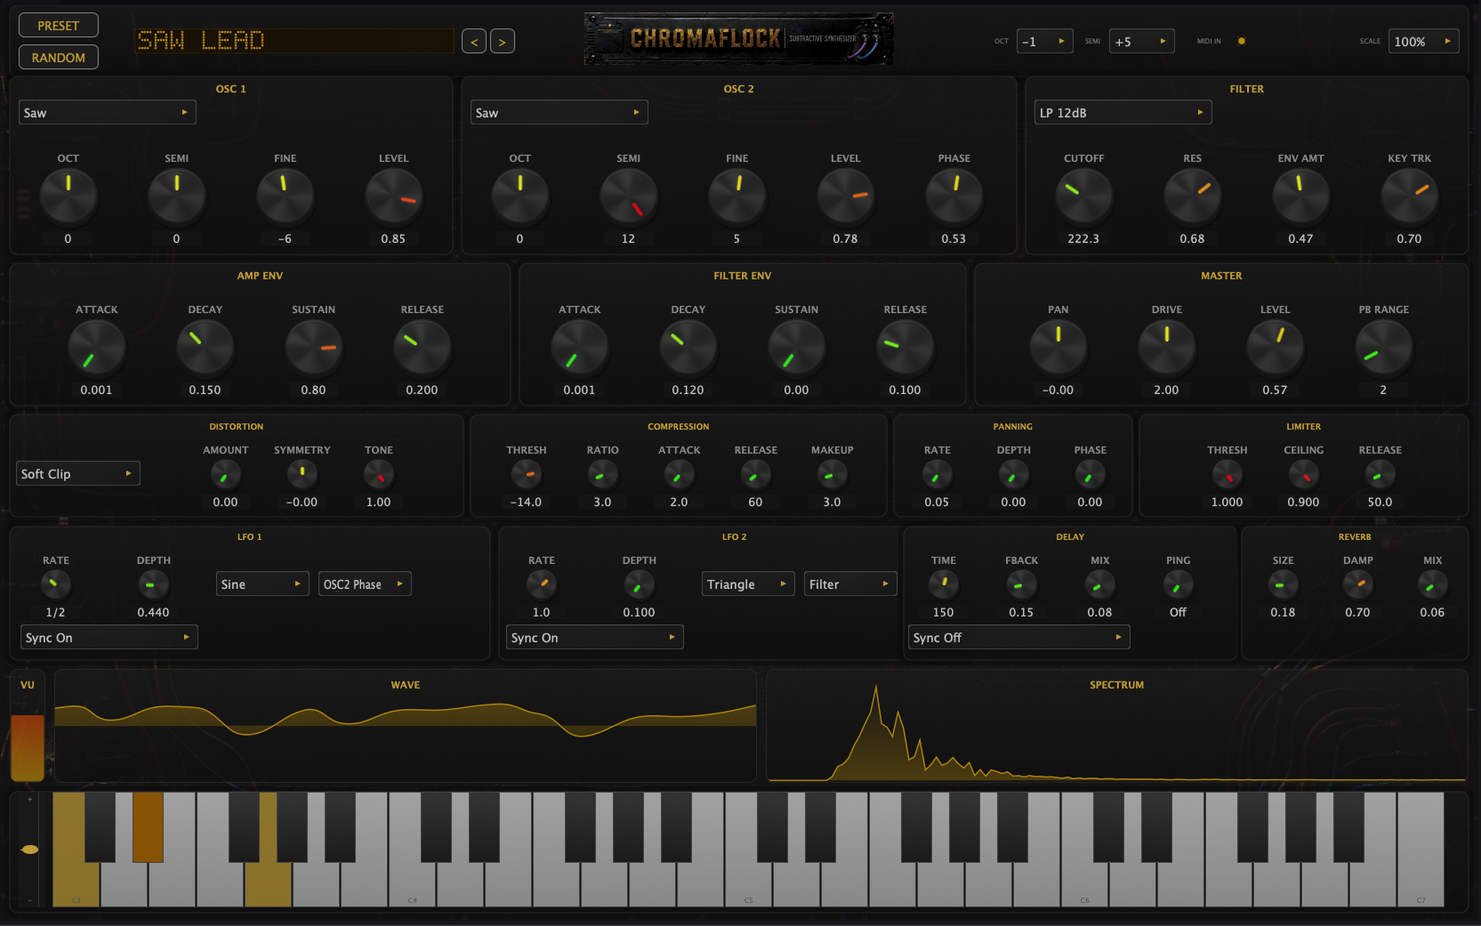Click the OSC 2 PHASE knob
The width and height of the screenshot is (1481, 926).
(954, 196)
